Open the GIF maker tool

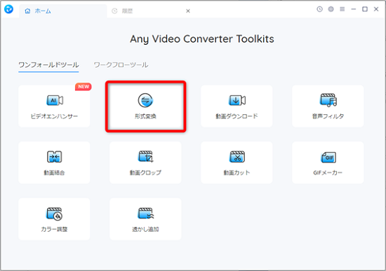tap(328, 162)
